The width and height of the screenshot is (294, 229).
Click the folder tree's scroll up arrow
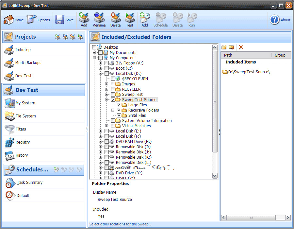click(215, 47)
